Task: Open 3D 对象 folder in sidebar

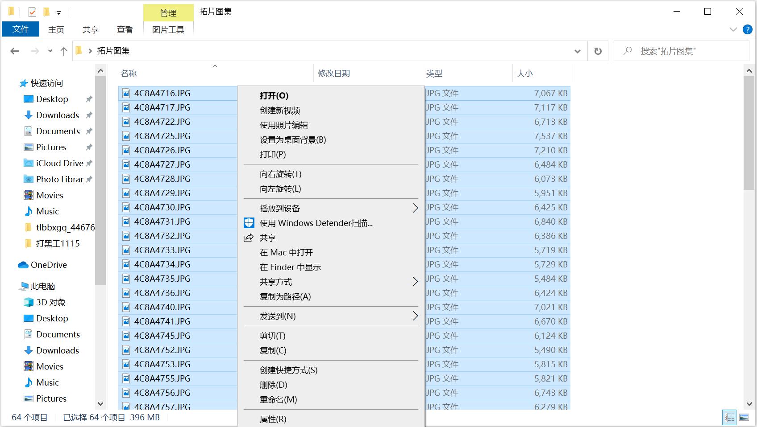Action: pos(50,302)
